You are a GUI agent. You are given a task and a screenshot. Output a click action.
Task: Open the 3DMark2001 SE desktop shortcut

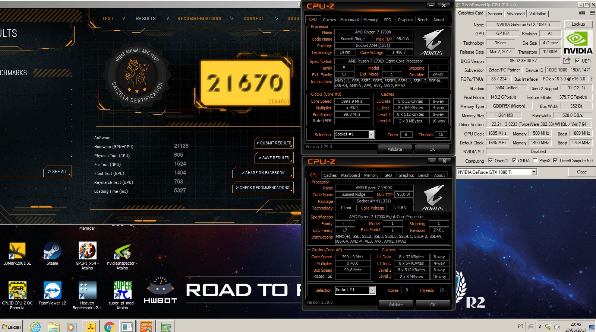pos(17,254)
